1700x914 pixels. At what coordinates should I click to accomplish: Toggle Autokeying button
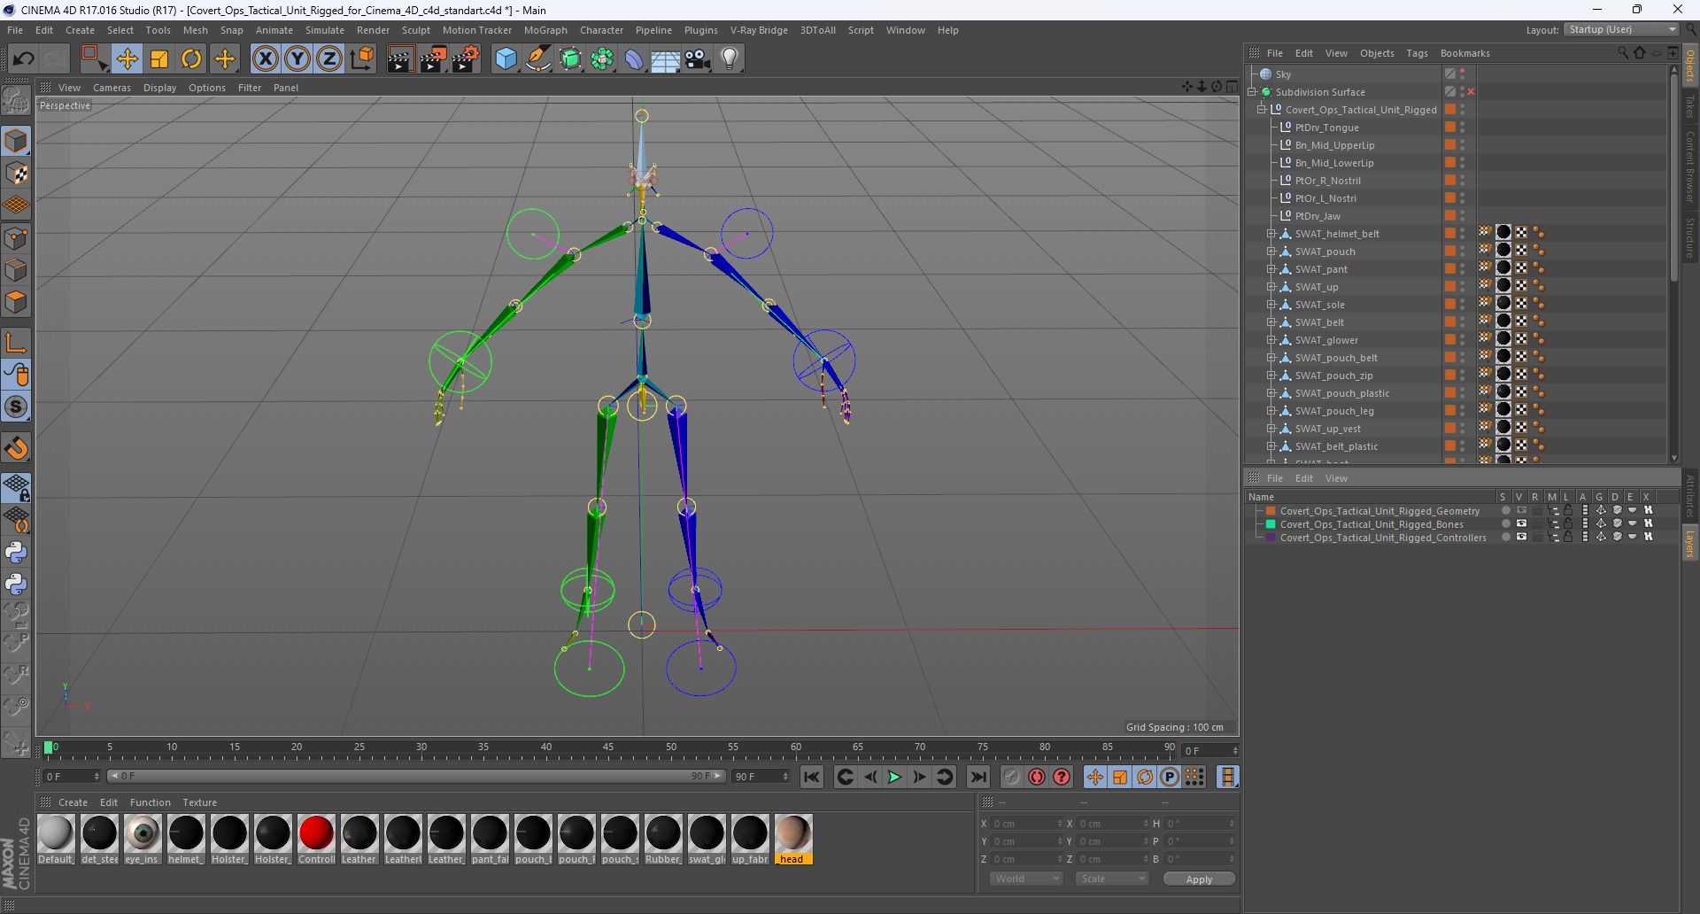(1037, 777)
